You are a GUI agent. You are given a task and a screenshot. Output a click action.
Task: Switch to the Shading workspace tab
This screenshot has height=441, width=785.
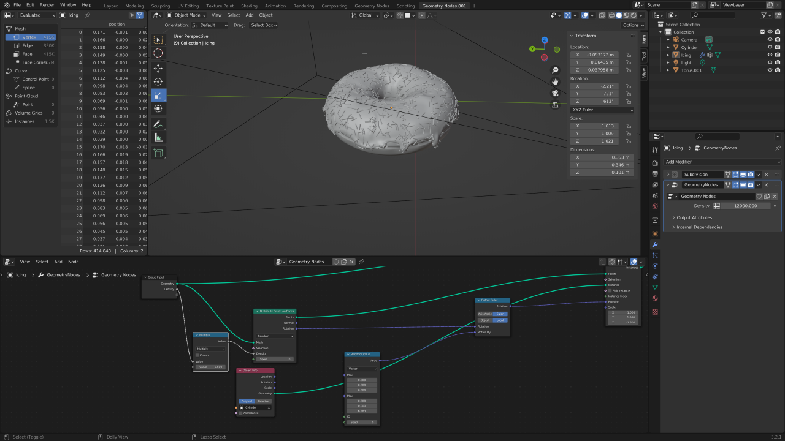click(x=249, y=6)
